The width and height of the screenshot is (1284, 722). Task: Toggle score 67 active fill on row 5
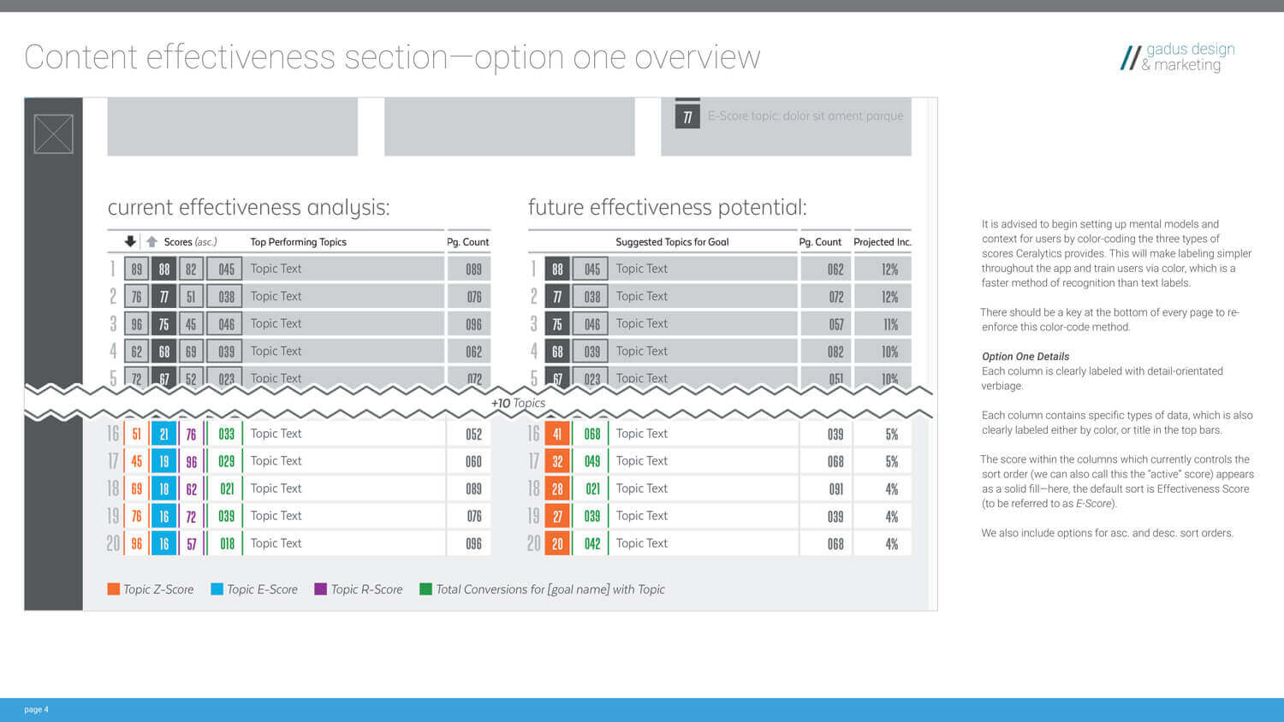(x=163, y=378)
